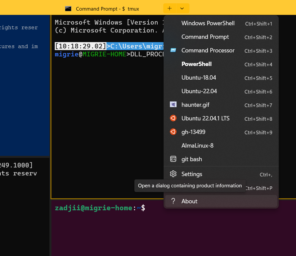Click Ubuntu 22.04.1 LTS Ubuntu logo icon

point(173,118)
